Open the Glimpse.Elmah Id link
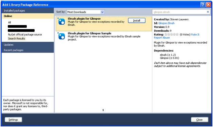The width and height of the screenshot is (213, 127). [x=166, y=23]
